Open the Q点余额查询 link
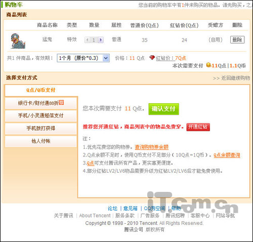 tap(227, 155)
